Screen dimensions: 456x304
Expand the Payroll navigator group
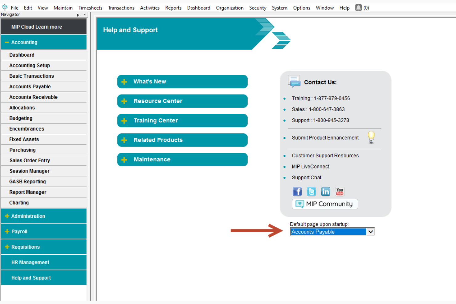44,231
